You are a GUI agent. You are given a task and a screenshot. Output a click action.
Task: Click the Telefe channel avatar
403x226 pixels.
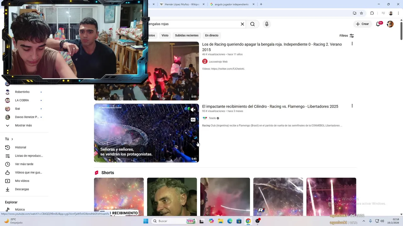(x=205, y=118)
